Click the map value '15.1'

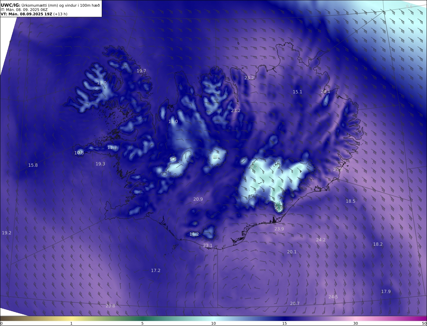click(297, 92)
